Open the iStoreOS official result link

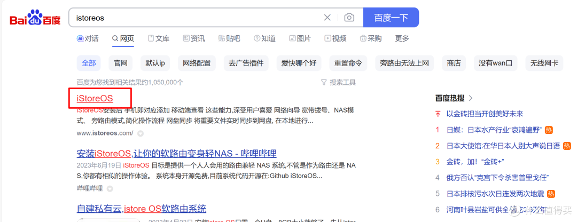95,99
